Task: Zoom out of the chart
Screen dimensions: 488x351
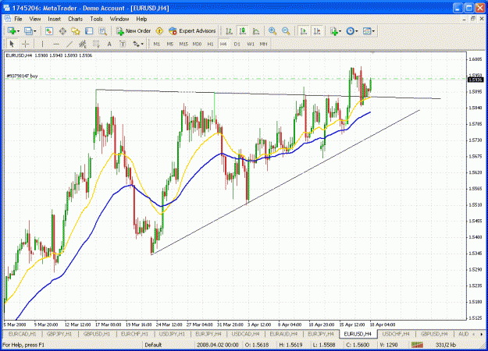Action: pyautogui.click(x=286, y=31)
